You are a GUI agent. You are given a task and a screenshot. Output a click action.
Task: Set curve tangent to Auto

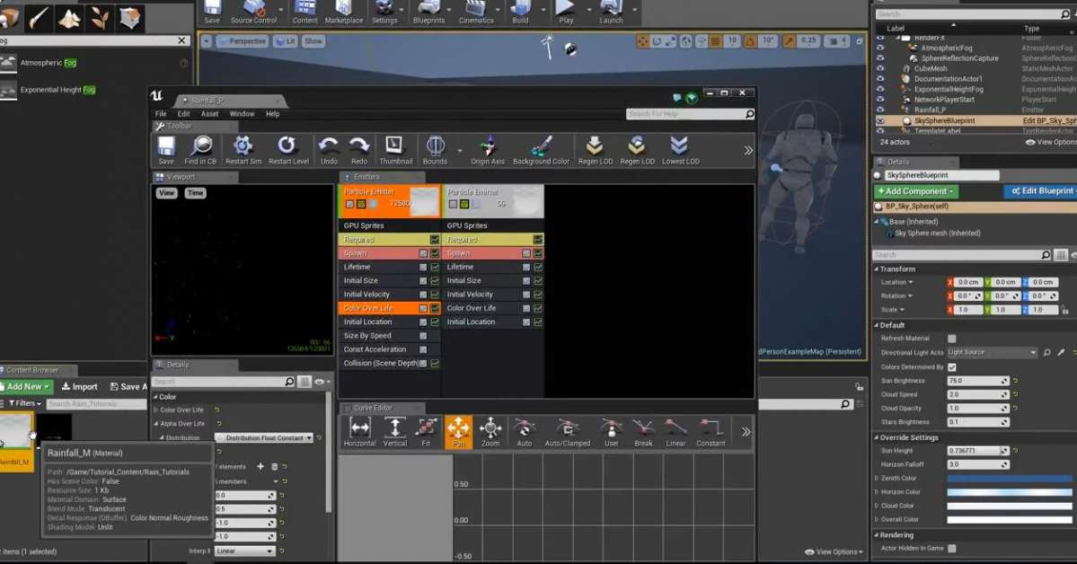[524, 432]
